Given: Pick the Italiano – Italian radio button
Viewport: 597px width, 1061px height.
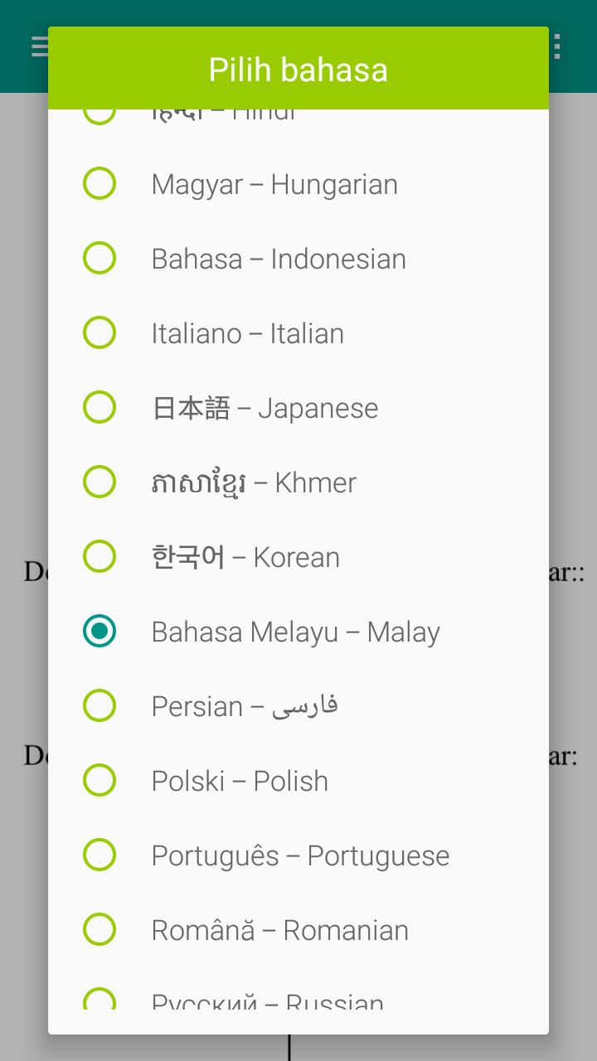Looking at the screenshot, I should 99,332.
